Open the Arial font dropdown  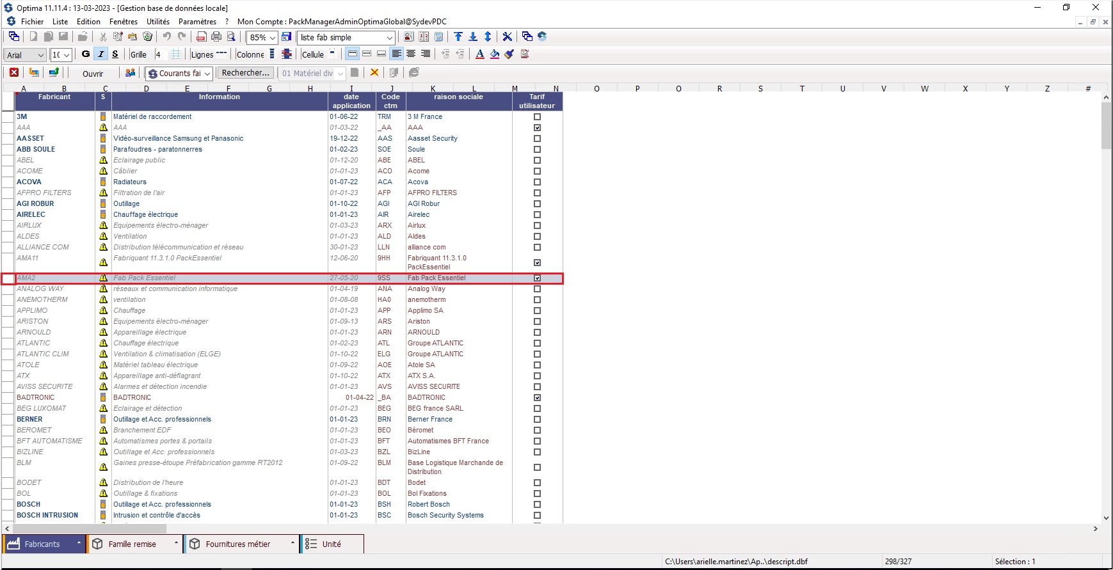click(x=41, y=55)
